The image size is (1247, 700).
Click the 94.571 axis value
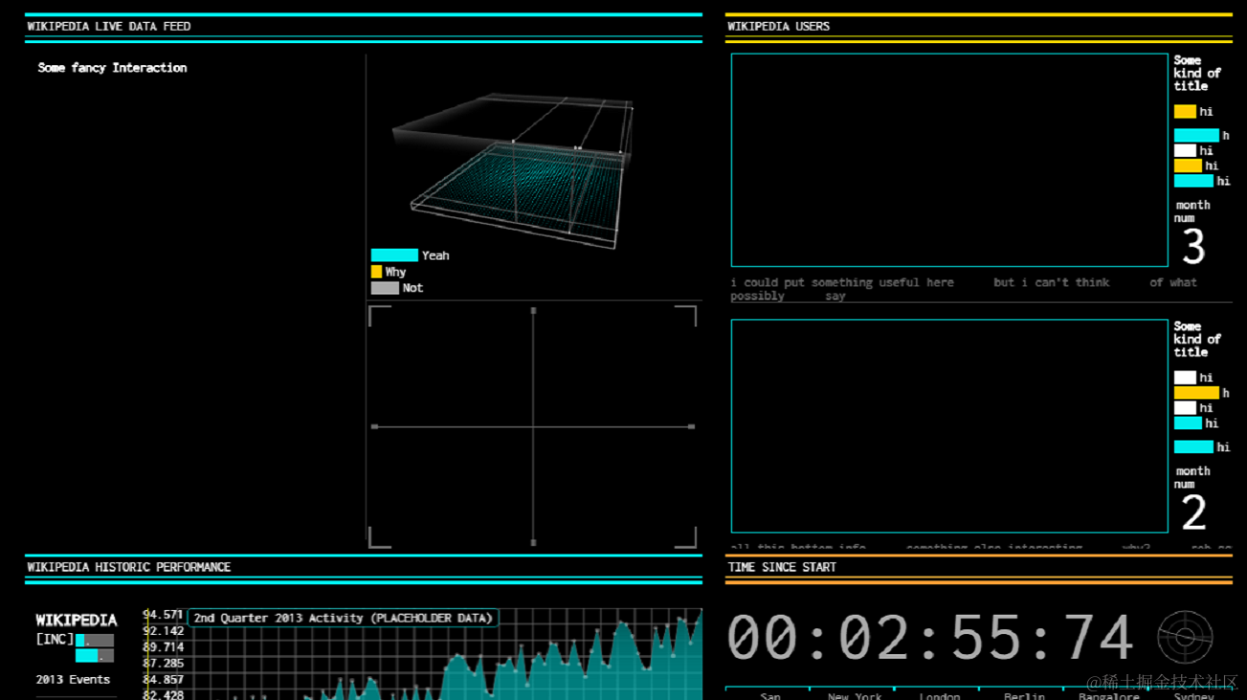pyautogui.click(x=163, y=615)
